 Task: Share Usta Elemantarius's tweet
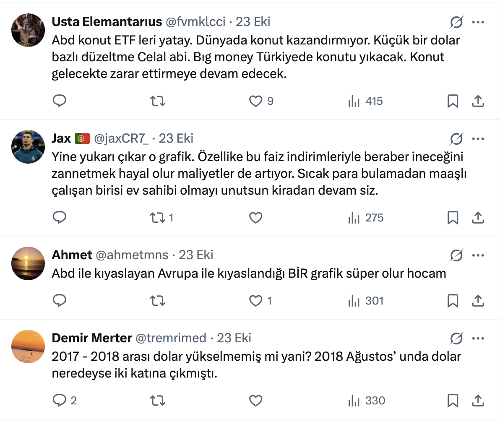[x=478, y=101]
